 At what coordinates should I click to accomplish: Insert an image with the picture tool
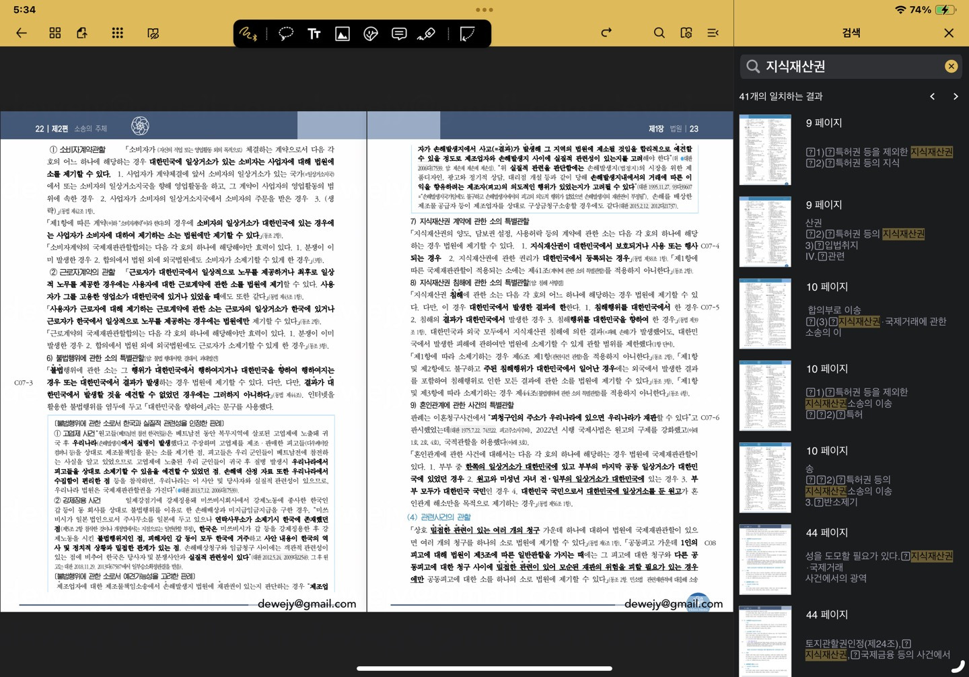(x=343, y=34)
